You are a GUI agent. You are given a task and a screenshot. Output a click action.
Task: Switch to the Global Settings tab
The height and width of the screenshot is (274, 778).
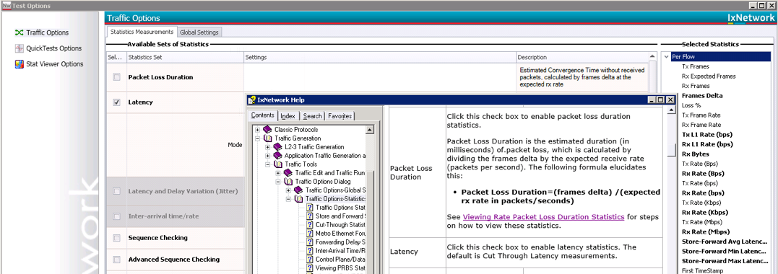(199, 32)
